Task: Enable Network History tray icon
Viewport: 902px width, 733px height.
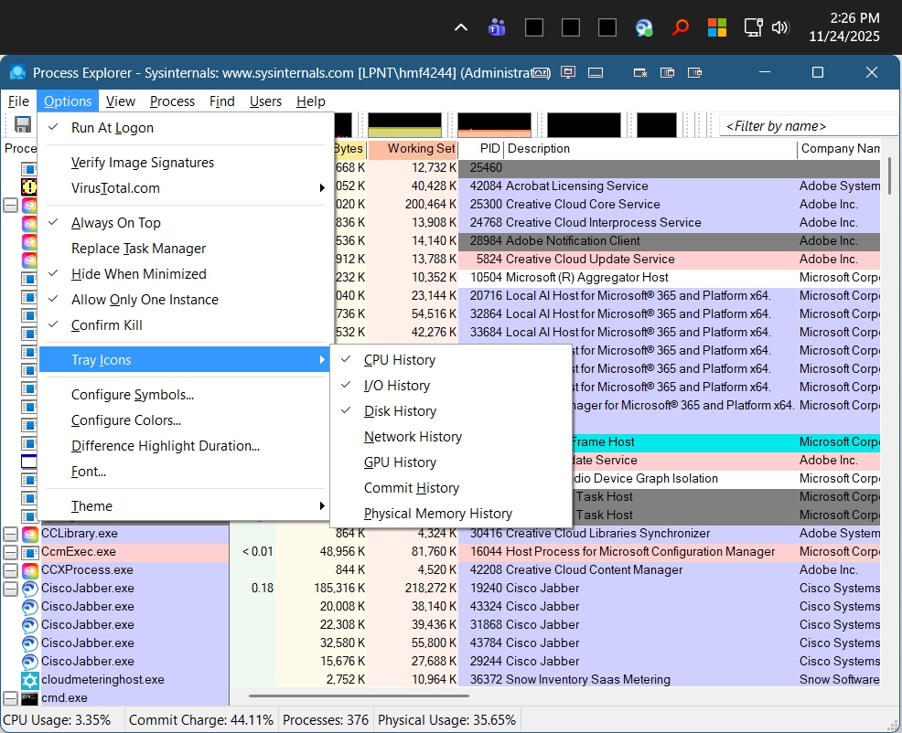Action: click(x=413, y=437)
